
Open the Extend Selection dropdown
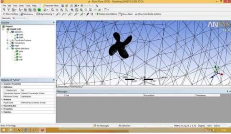pos(46,10)
